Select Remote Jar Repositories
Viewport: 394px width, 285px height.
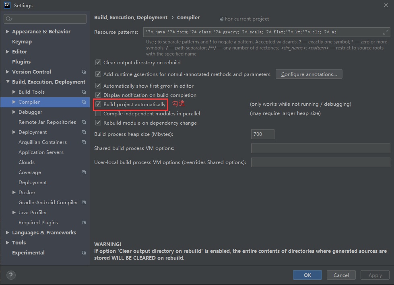[x=47, y=122]
